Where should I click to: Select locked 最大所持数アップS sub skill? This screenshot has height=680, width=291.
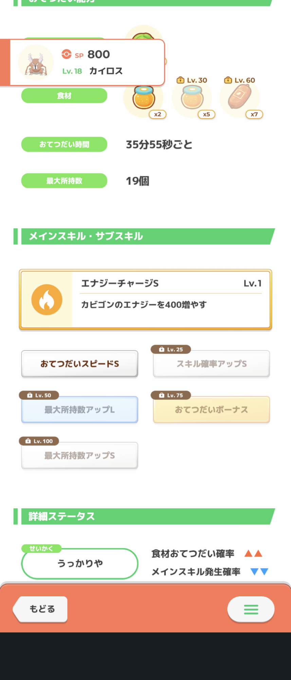click(80, 456)
